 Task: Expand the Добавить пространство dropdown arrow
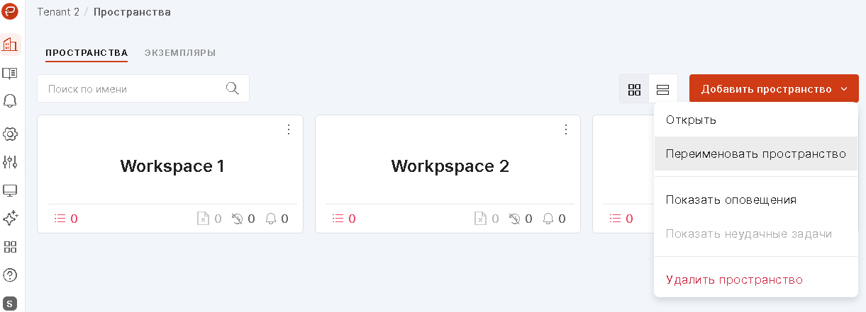pos(844,89)
